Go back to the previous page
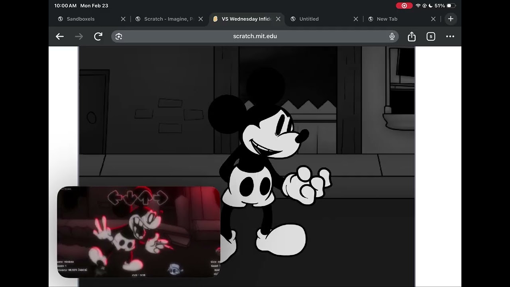The height and width of the screenshot is (287, 510). point(60,37)
